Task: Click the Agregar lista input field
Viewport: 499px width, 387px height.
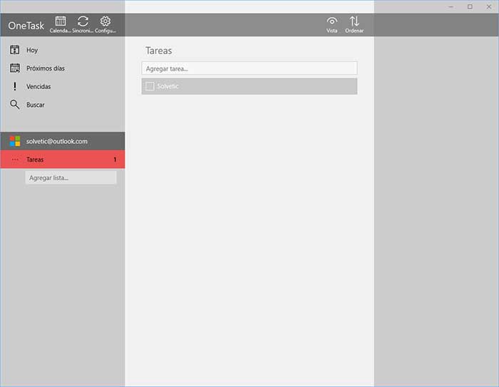Action: point(71,177)
